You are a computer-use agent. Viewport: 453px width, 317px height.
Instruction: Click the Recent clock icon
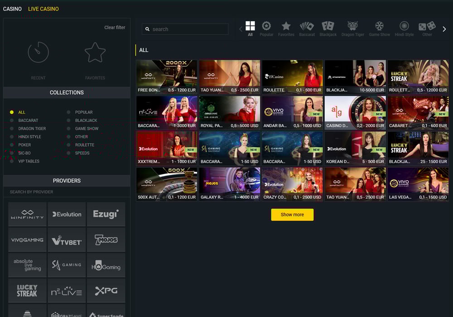coord(38,53)
